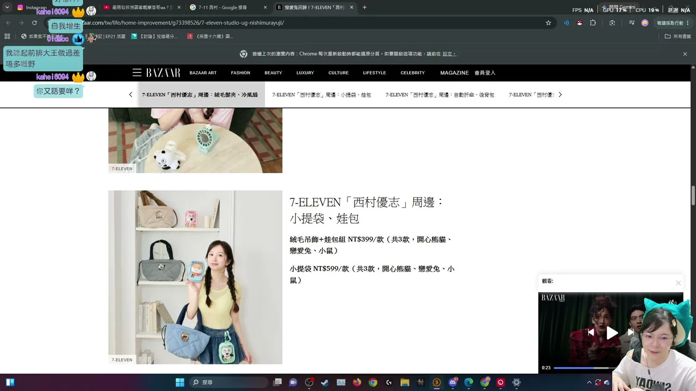Image resolution: width=696 pixels, height=391 pixels.
Task: Open Steam from the taskbar
Action: 325,382
